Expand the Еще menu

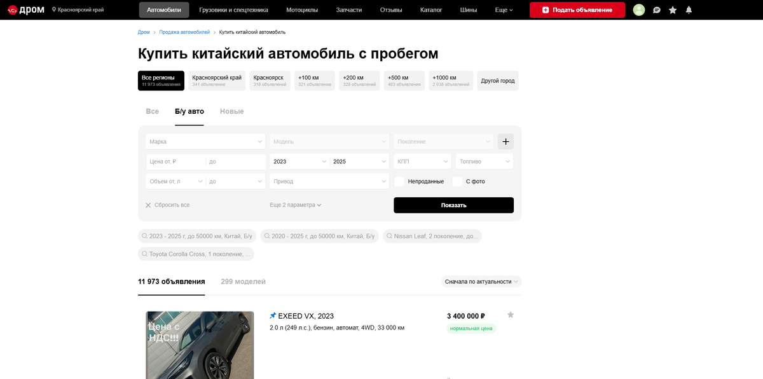tap(504, 10)
